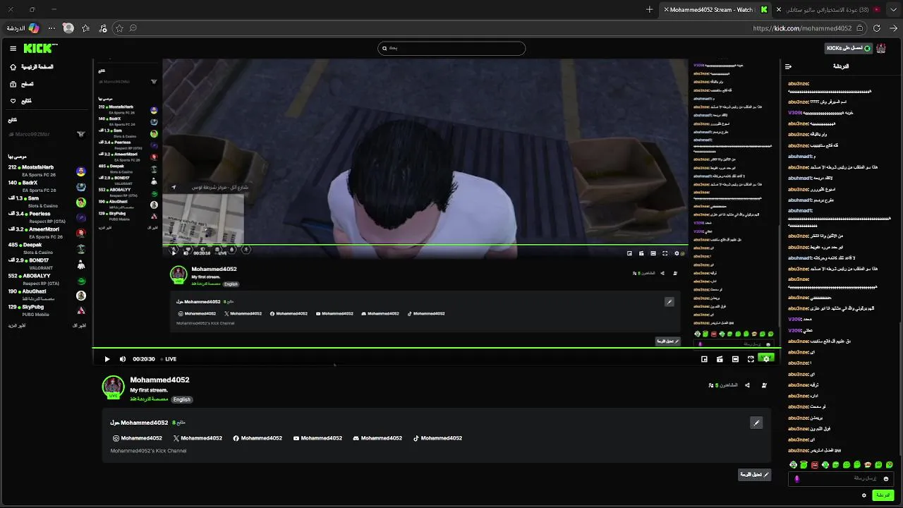903x508 pixels.
Task: Share the stream via share icon
Action: point(747,385)
